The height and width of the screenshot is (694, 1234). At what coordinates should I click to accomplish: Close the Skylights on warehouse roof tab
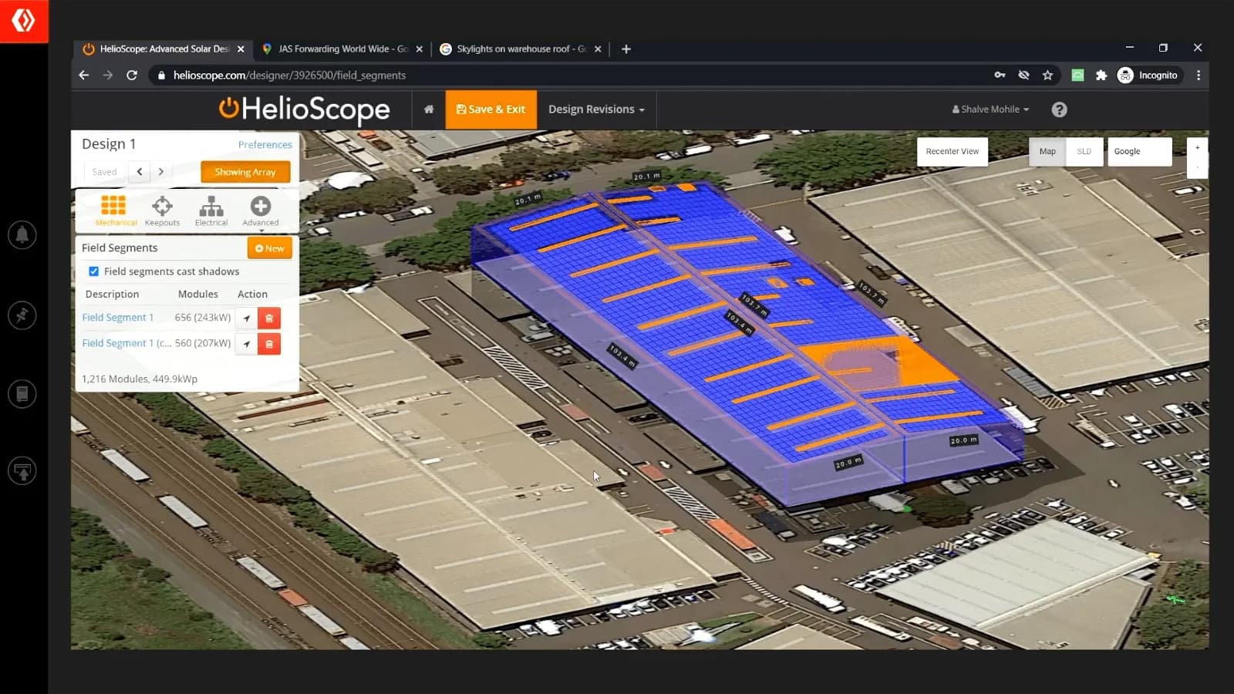598,49
